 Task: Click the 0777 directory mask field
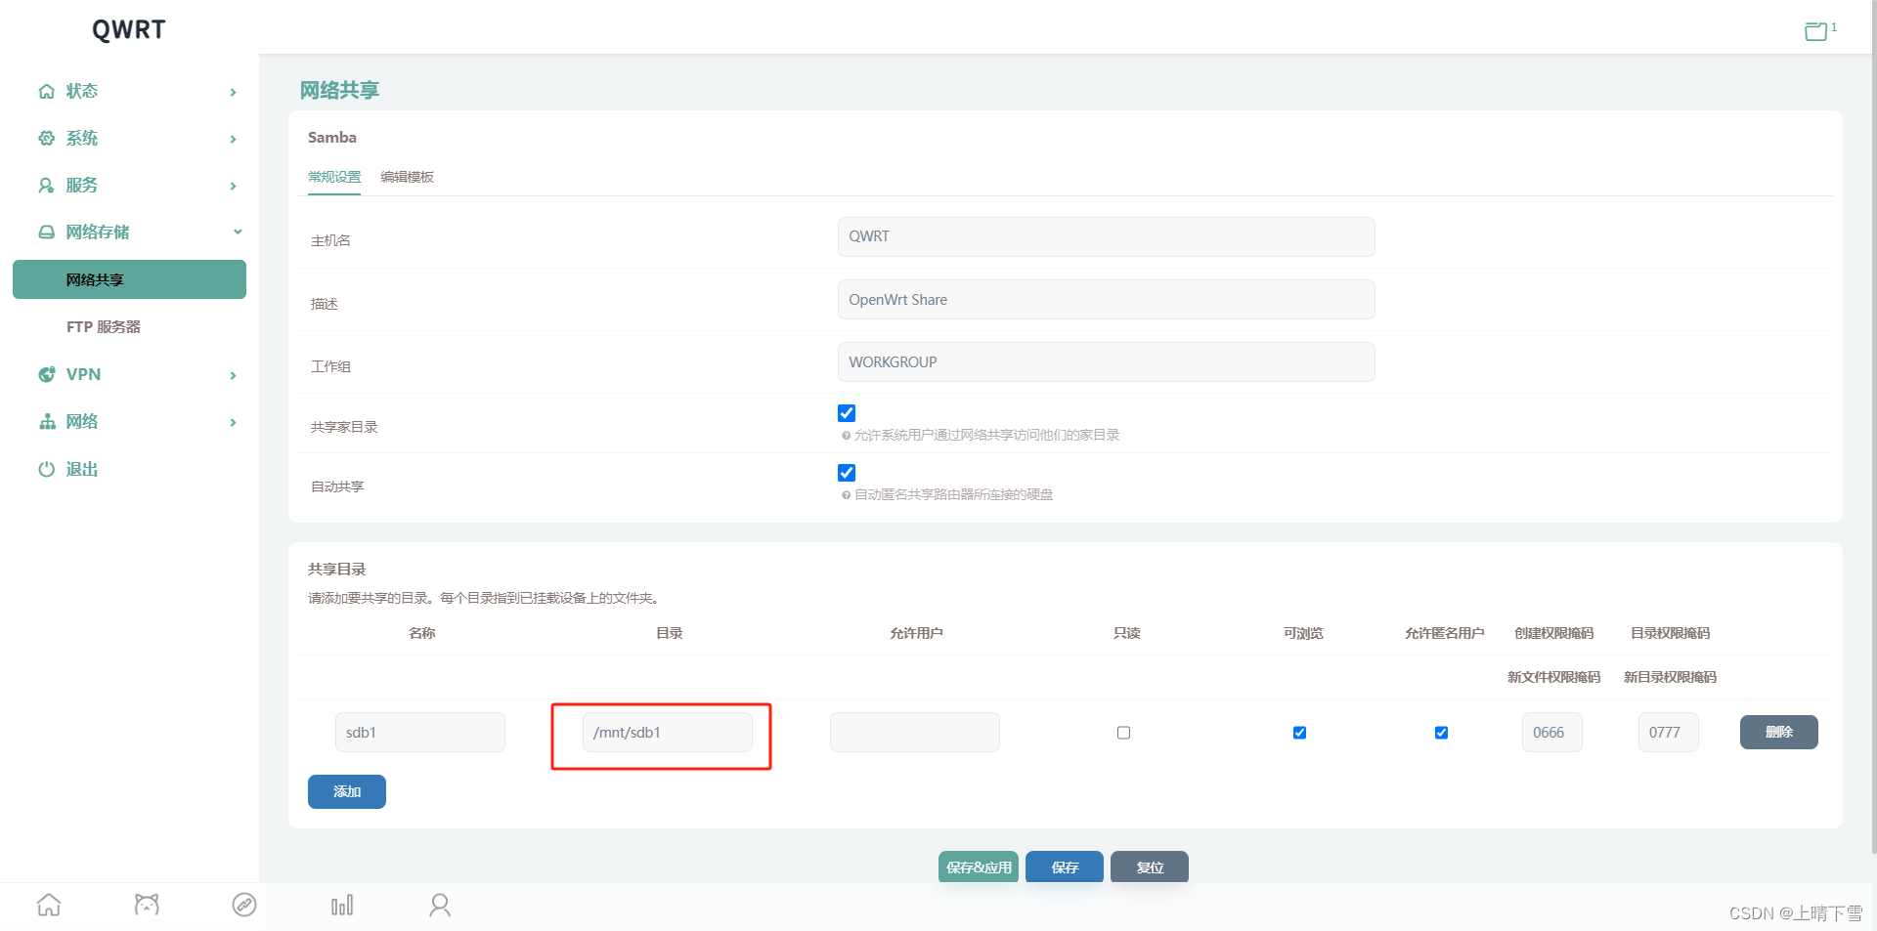1669,733
